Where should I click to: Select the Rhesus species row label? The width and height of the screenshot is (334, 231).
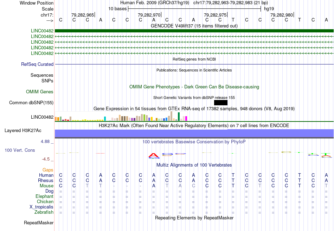click(46, 180)
